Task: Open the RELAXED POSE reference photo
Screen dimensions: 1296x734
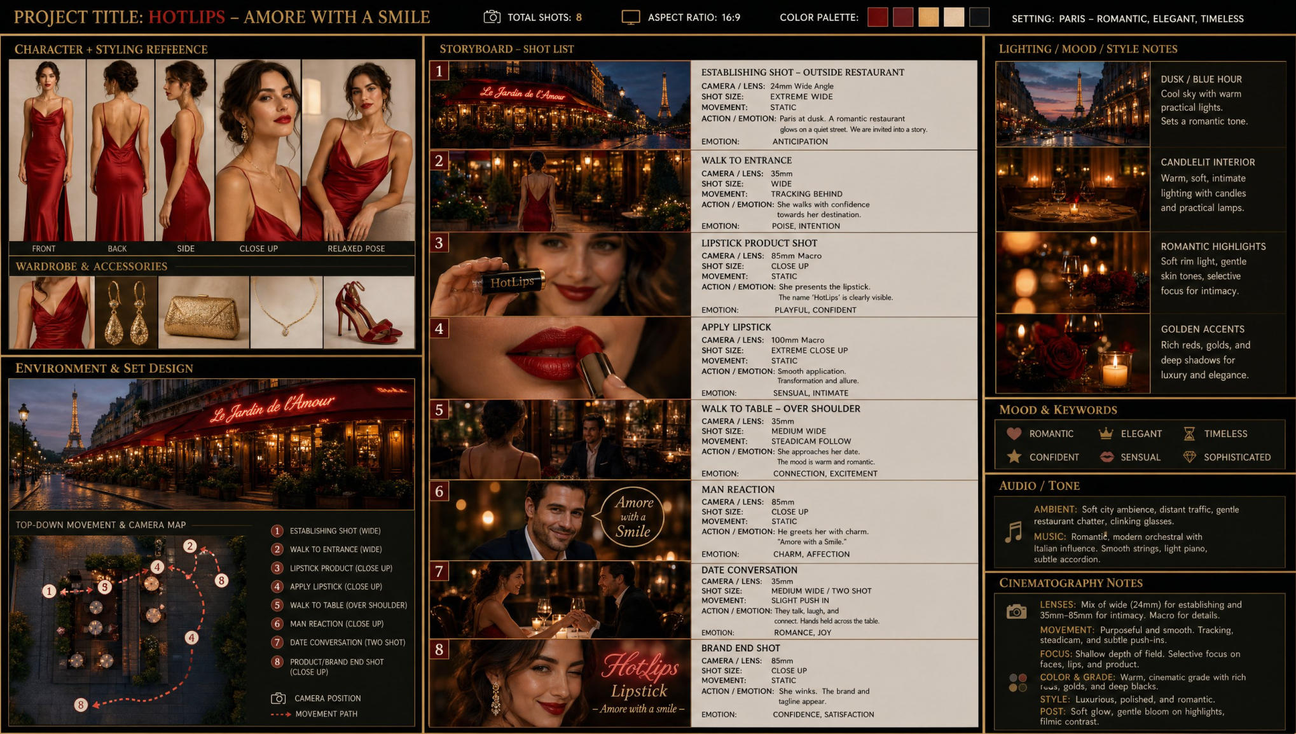Action: (359, 151)
